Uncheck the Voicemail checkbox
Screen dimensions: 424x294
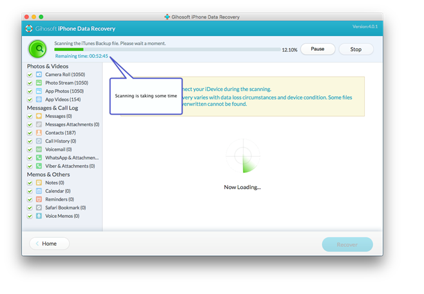[30, 149]
